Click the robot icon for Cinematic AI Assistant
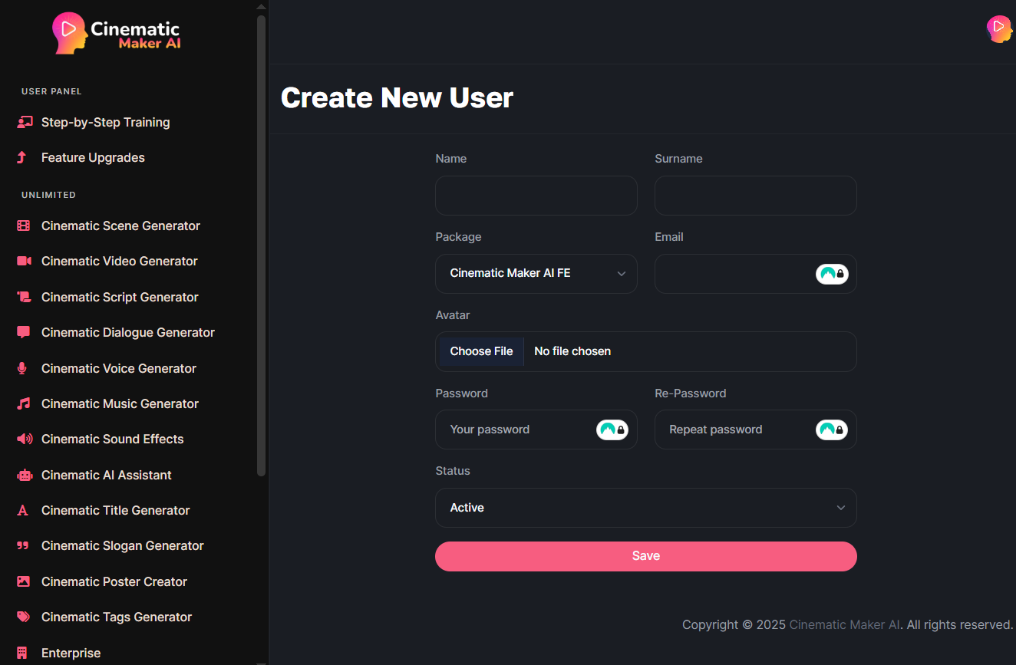The image size is (1016, 665). (x=25, y=475)
